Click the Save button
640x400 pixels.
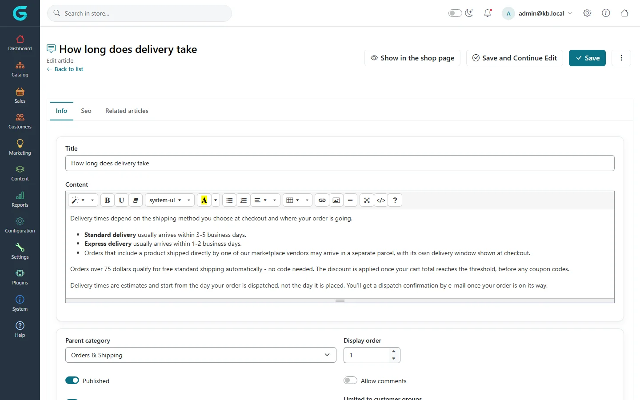(587, 58)
